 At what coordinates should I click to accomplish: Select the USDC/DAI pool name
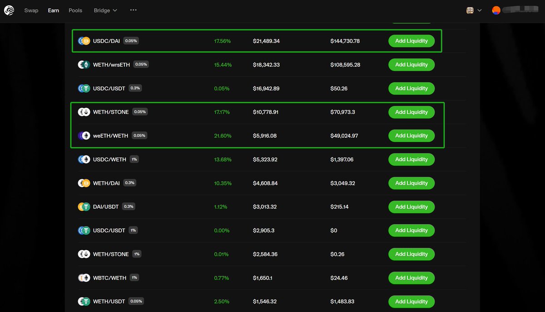(106, 41)
